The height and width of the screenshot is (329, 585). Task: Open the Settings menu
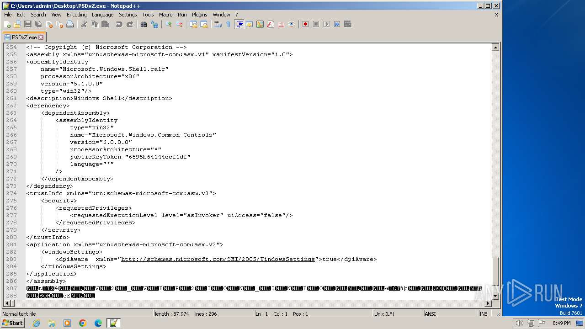coord(128,15)
